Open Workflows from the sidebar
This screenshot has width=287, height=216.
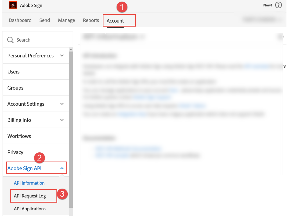point(19,136)
